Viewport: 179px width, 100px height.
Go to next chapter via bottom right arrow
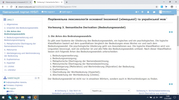click(x=172, y=84)
